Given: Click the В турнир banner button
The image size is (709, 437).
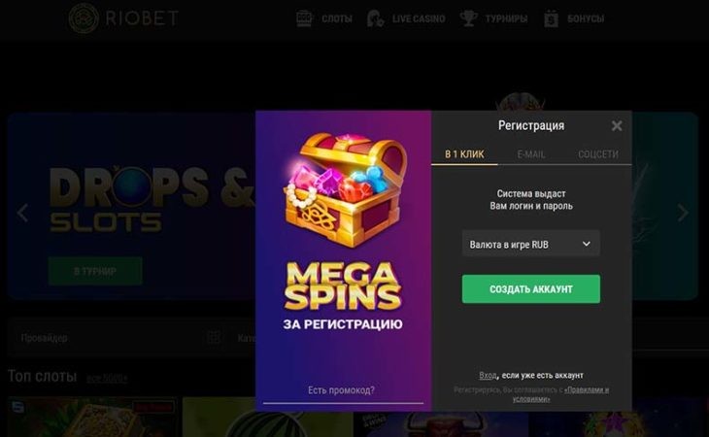Looking at the screenshot, I should point(95,271).
